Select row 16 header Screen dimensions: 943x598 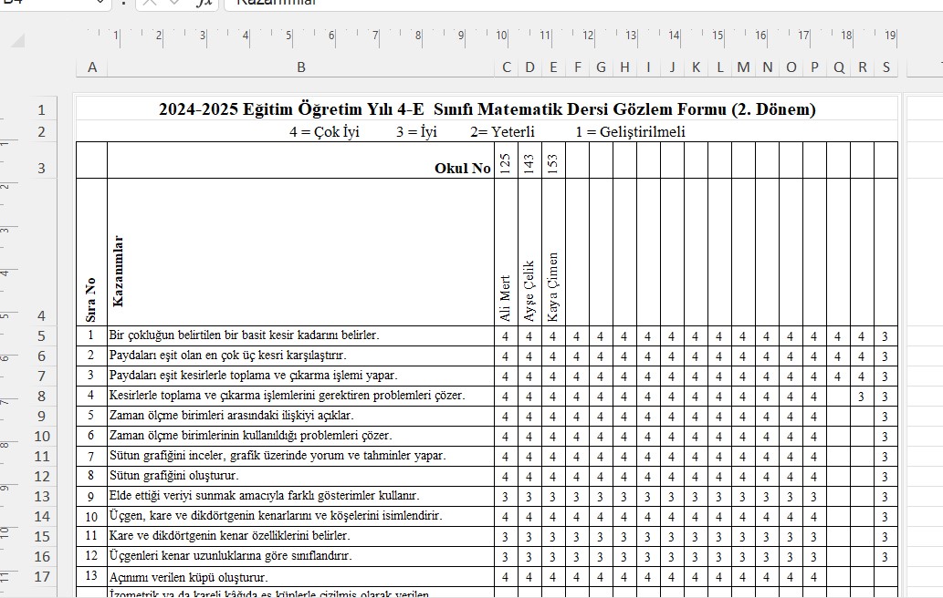(x=41, y=557)
